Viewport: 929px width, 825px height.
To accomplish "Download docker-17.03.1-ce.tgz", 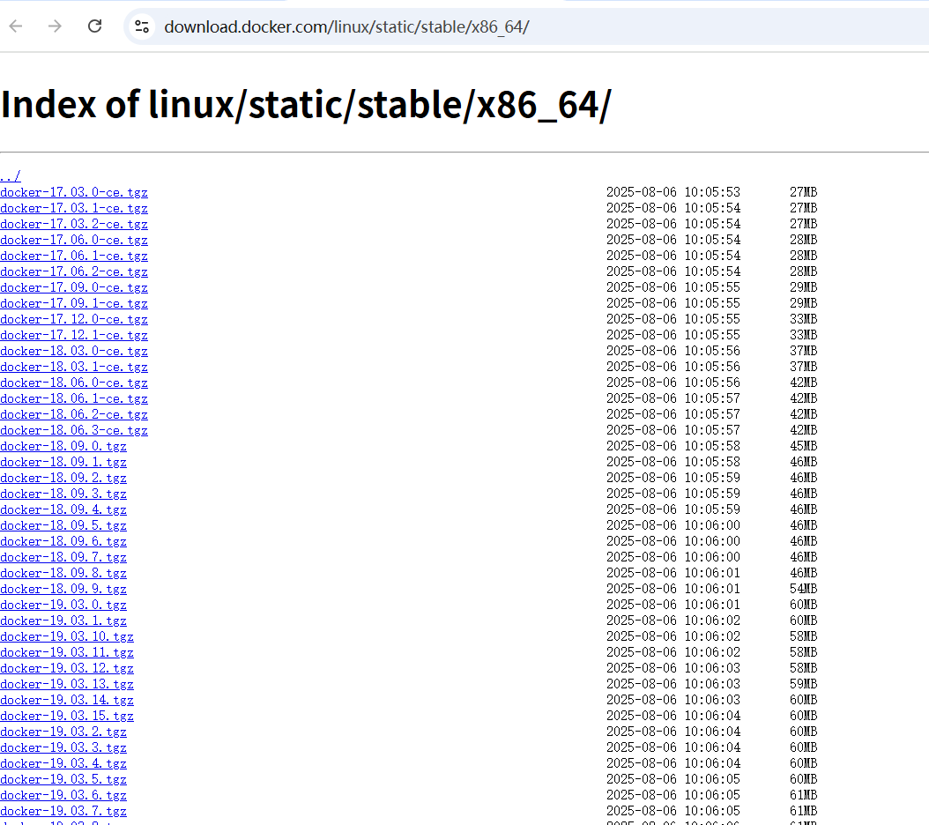I will point(74,208).
